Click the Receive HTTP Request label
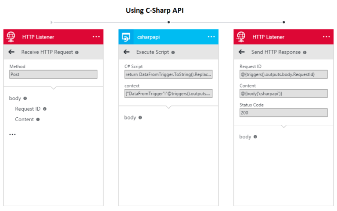Image resolution: width=337 pixels, height=211 pixels. 47,52
